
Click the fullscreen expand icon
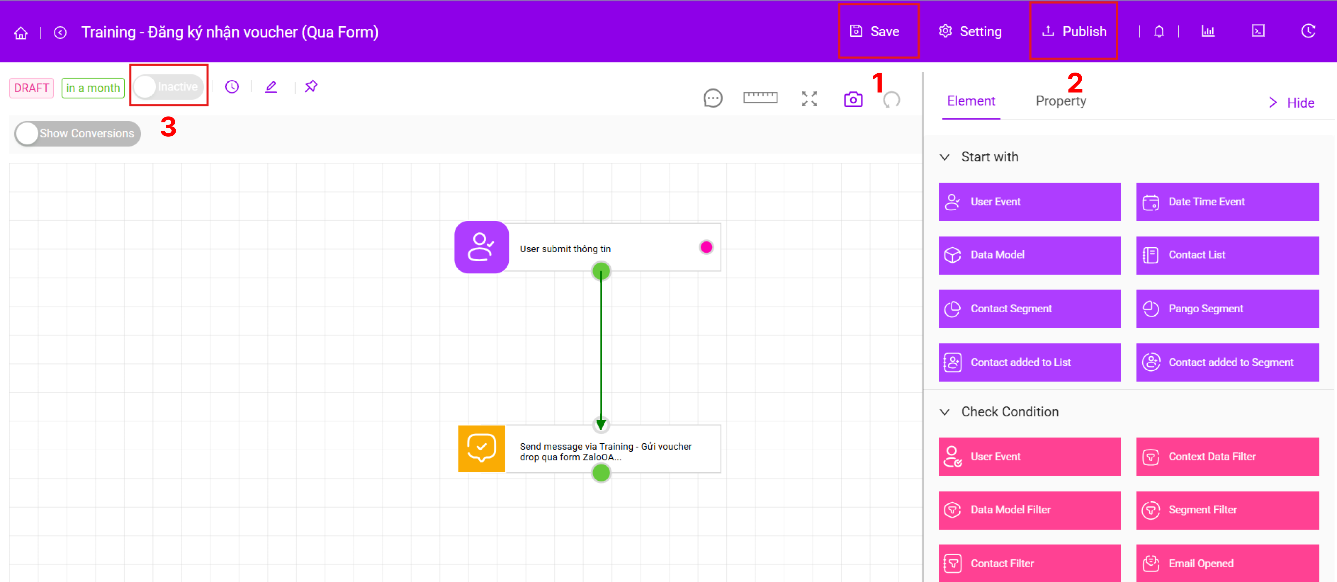tap(809, 99)
